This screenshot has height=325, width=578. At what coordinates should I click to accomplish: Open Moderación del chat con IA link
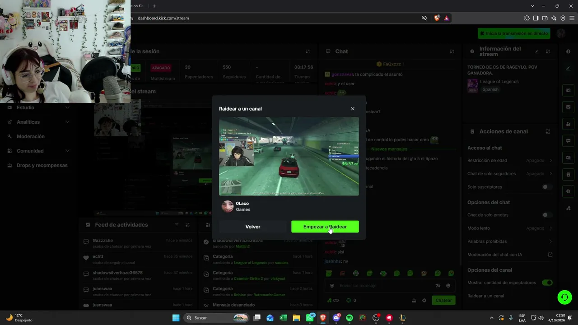[x=510, y=255]
